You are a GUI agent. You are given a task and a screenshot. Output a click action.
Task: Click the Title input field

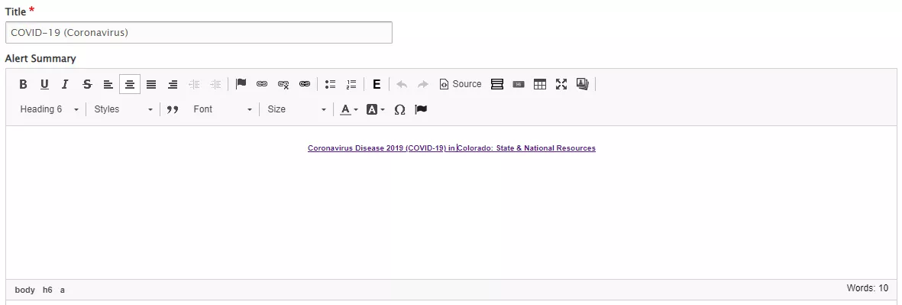click(199, 33)
